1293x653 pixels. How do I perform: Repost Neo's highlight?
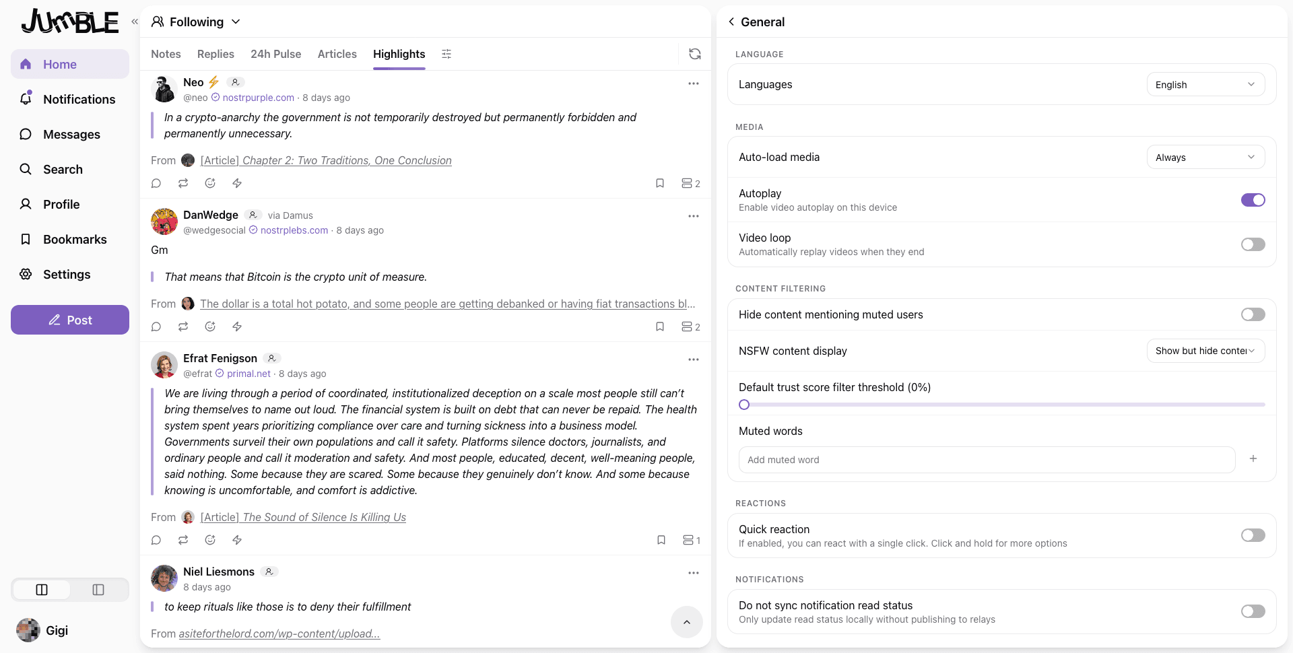(x=183, y=183)
